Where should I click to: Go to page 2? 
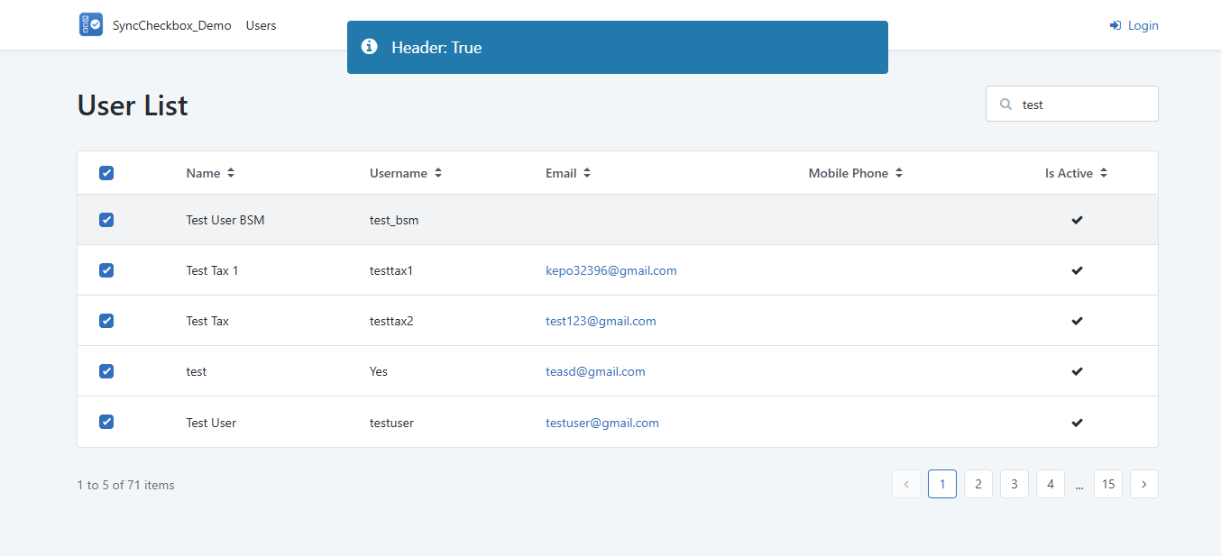978,484
